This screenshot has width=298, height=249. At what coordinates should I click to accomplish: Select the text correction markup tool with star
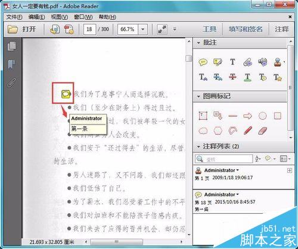(x=278, y=77)
